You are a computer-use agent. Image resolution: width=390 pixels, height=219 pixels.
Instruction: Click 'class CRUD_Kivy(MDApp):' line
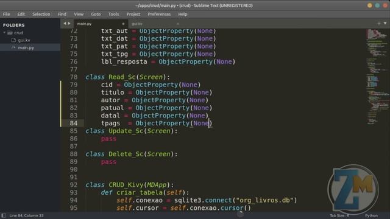click(x=130, y=185)
